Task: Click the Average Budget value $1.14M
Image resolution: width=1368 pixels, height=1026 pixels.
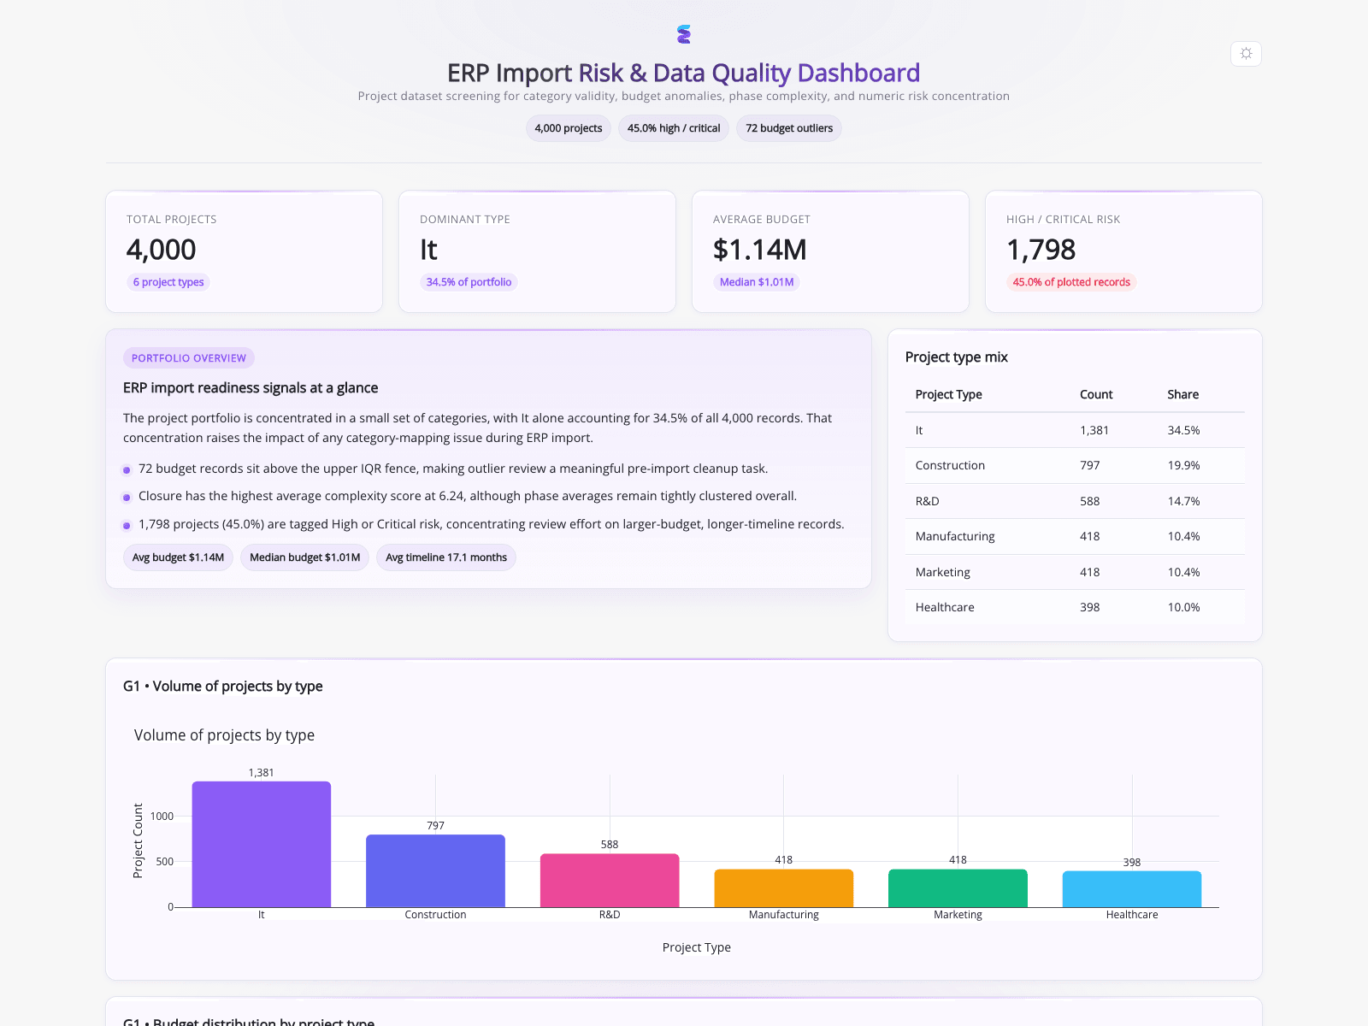Action: 760,250
